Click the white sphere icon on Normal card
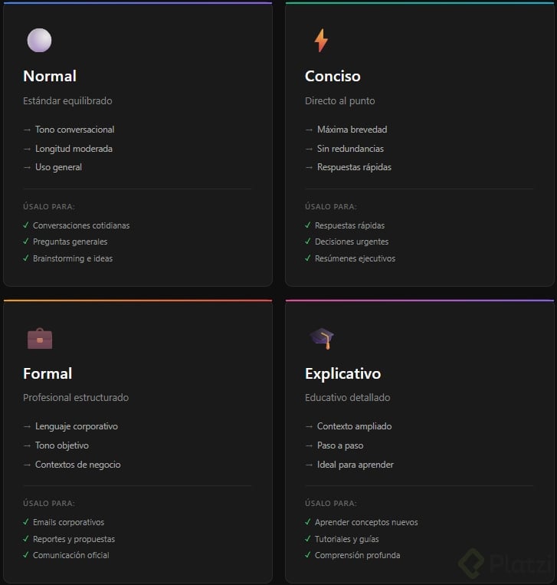Screen dimensions: 557x585 point(39,41)
